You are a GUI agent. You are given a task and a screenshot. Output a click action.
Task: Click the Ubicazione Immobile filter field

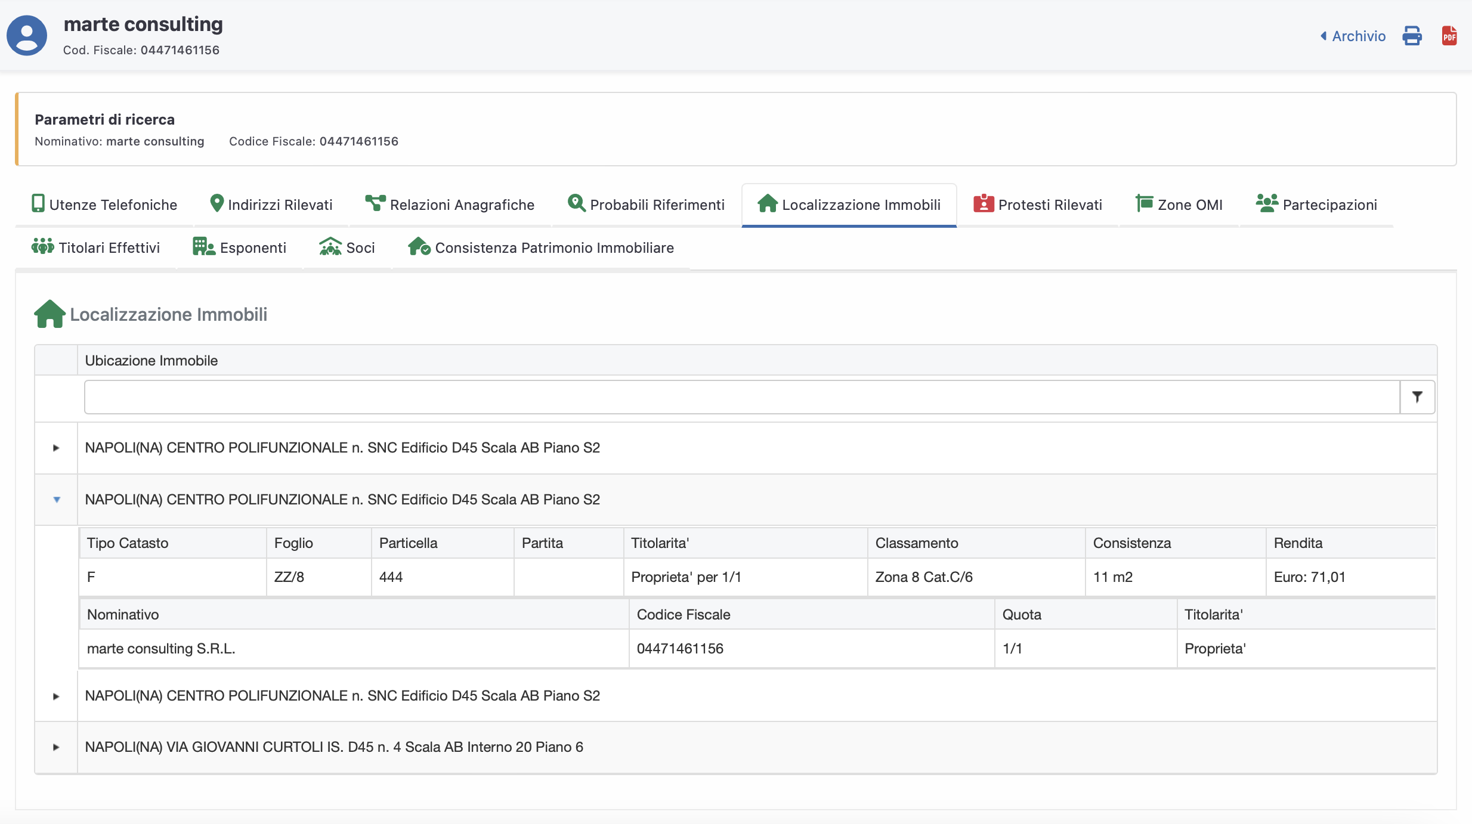(x=741, y=397)
